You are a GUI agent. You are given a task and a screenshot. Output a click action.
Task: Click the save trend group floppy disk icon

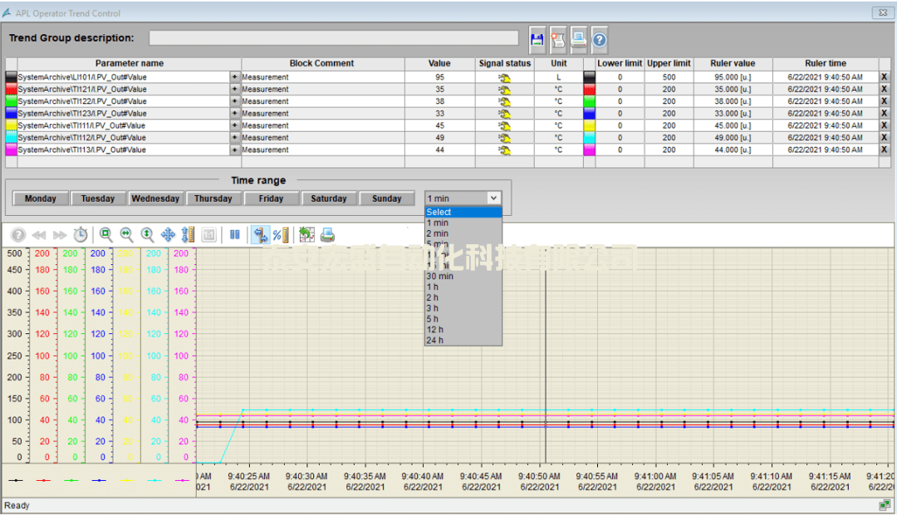pos(537,39)
